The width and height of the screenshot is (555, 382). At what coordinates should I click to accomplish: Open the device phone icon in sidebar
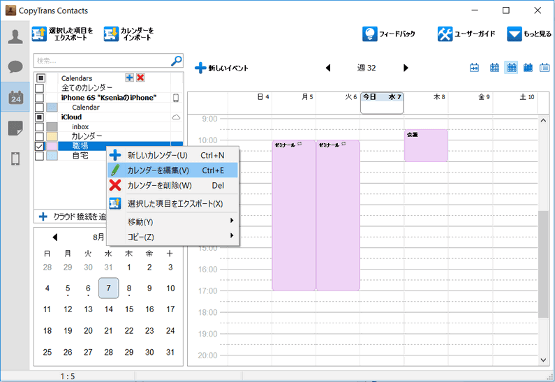click(x=15, y=159)
